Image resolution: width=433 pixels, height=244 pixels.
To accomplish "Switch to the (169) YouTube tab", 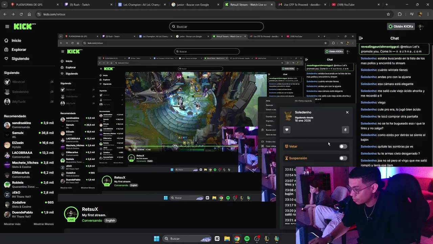I will (x=355, y=5).
